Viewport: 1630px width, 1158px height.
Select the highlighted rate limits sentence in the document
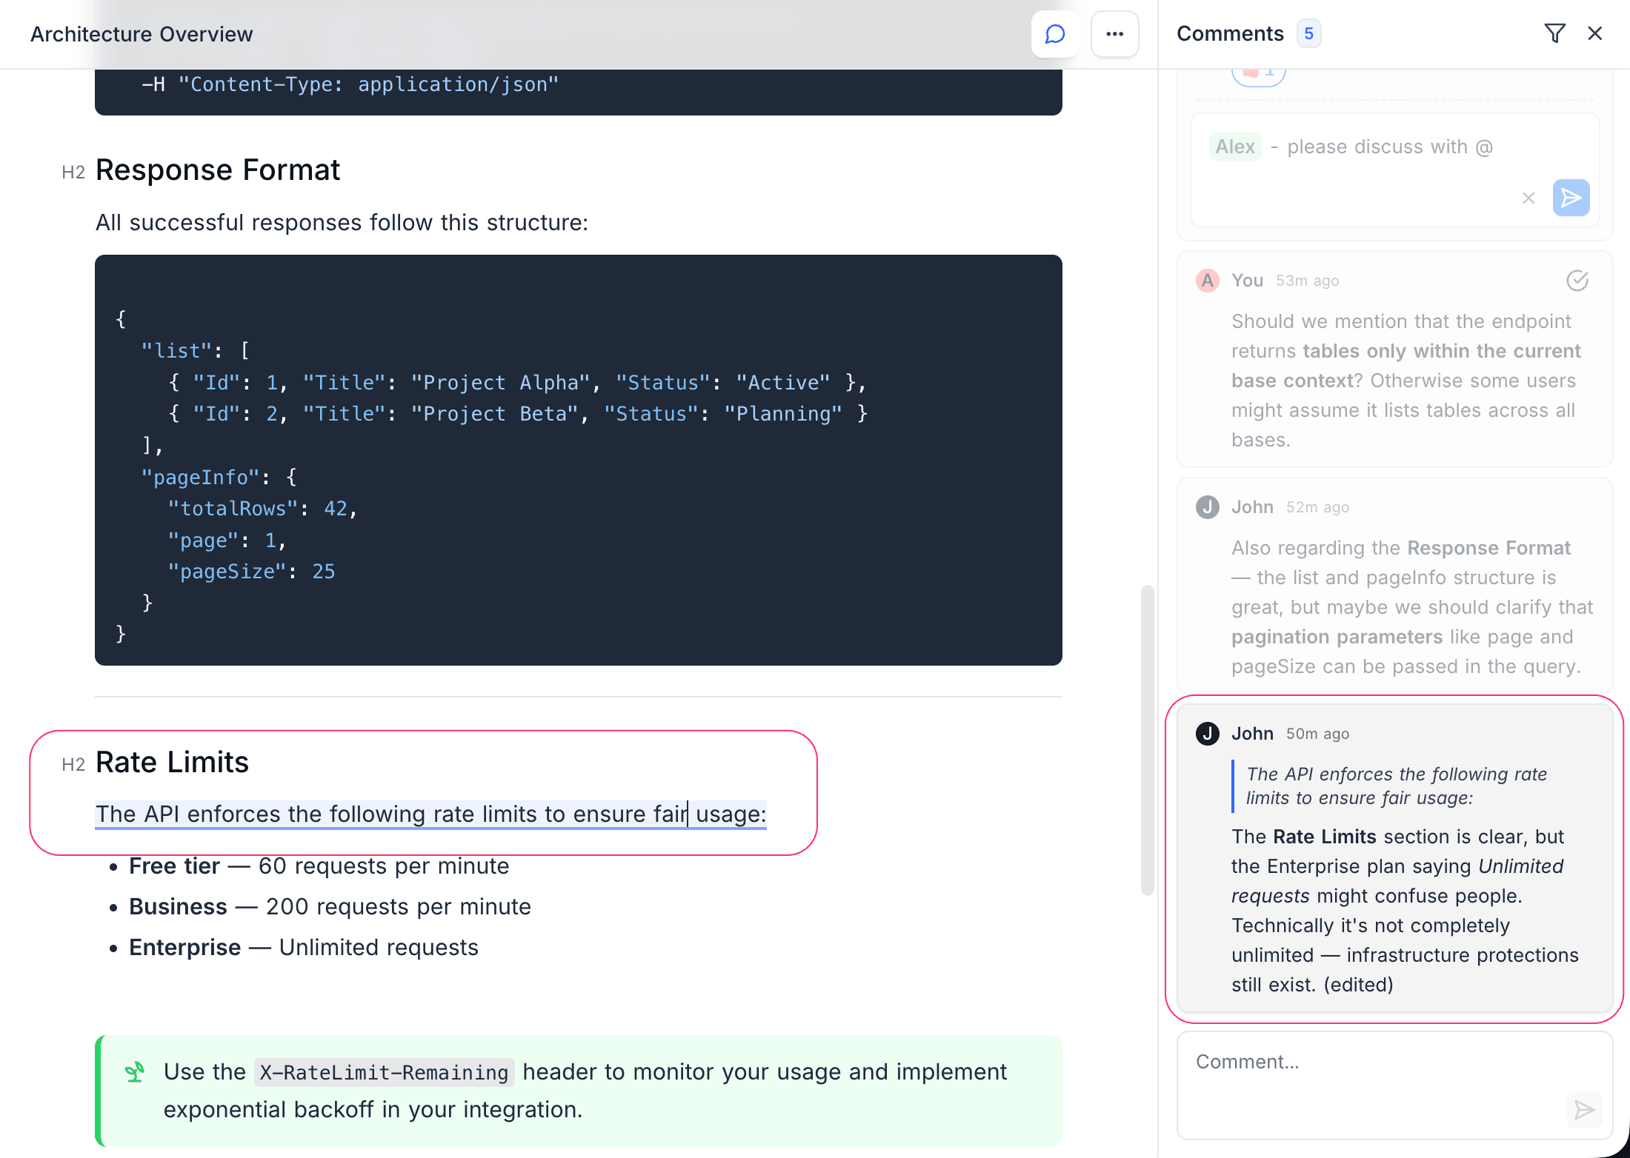[x=430, y=814]
